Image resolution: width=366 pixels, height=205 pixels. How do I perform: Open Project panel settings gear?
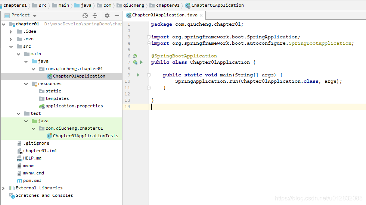pyautogui.click(x=107, y=16)
